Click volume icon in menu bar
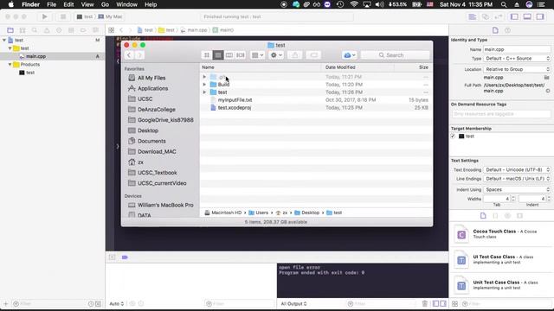This screenshot has width=554, height=311. point(379,4)
